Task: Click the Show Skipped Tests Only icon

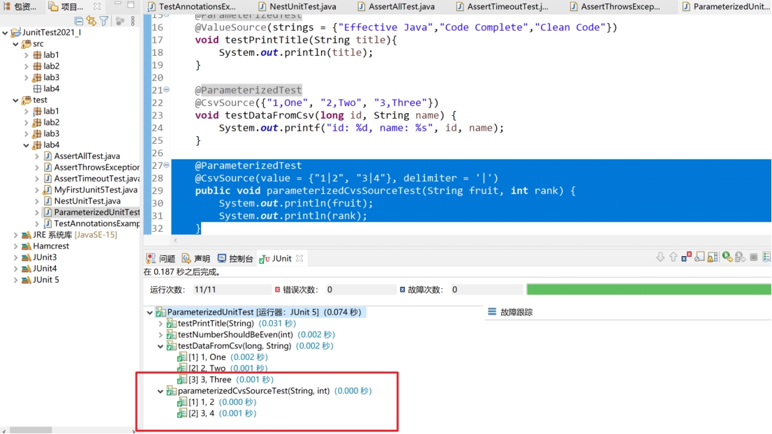Action: coord(699,257)
